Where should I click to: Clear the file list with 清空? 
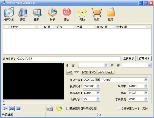[x=23, y=14]
